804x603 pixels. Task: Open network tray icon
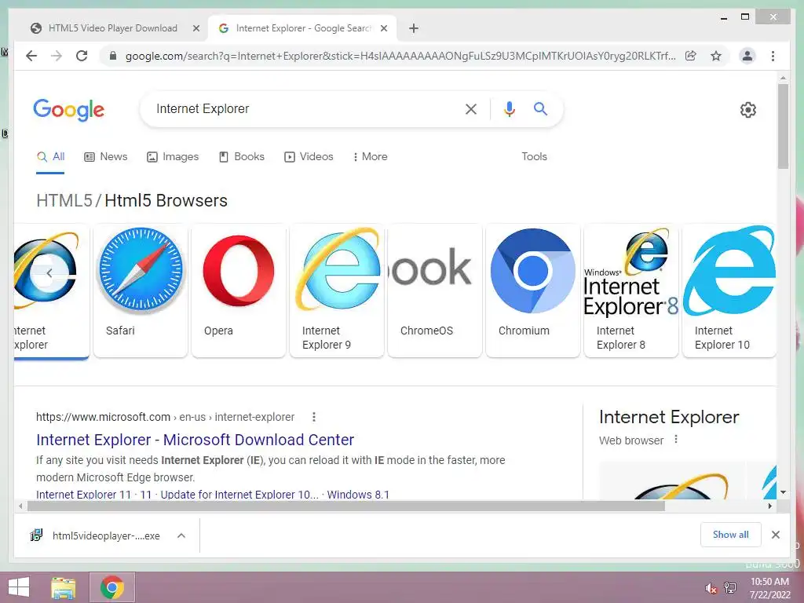[x=730, y=588]
